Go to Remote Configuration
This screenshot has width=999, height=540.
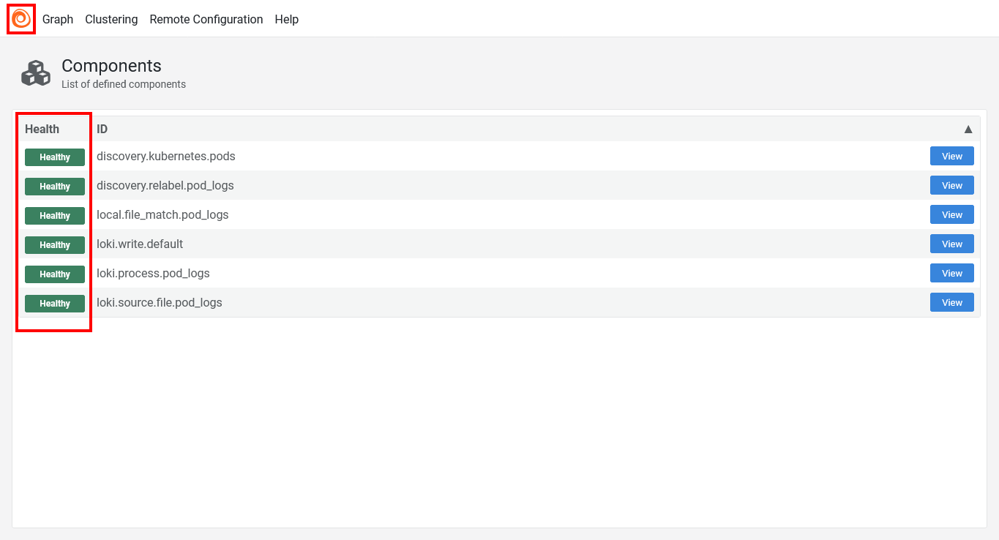(206, 20)
